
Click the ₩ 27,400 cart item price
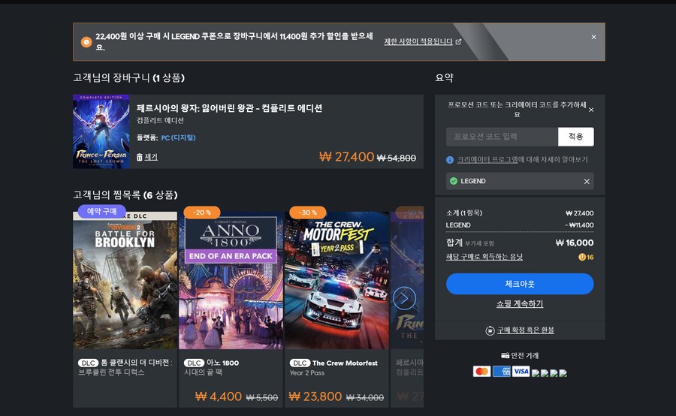(346, 157)
